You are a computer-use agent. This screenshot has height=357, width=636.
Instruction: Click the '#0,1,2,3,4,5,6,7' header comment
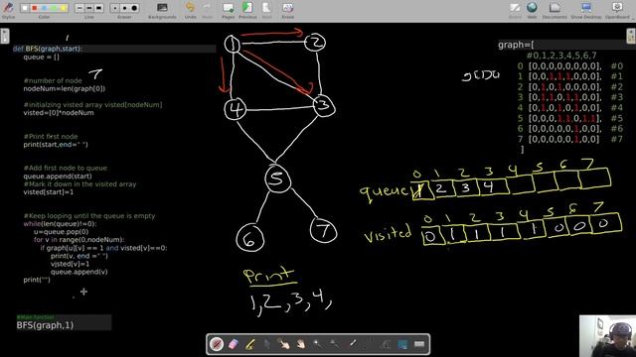point(561,56)
